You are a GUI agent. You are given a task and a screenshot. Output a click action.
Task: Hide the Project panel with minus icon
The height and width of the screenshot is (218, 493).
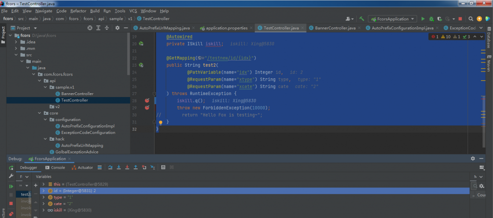(x=126, y=28)
